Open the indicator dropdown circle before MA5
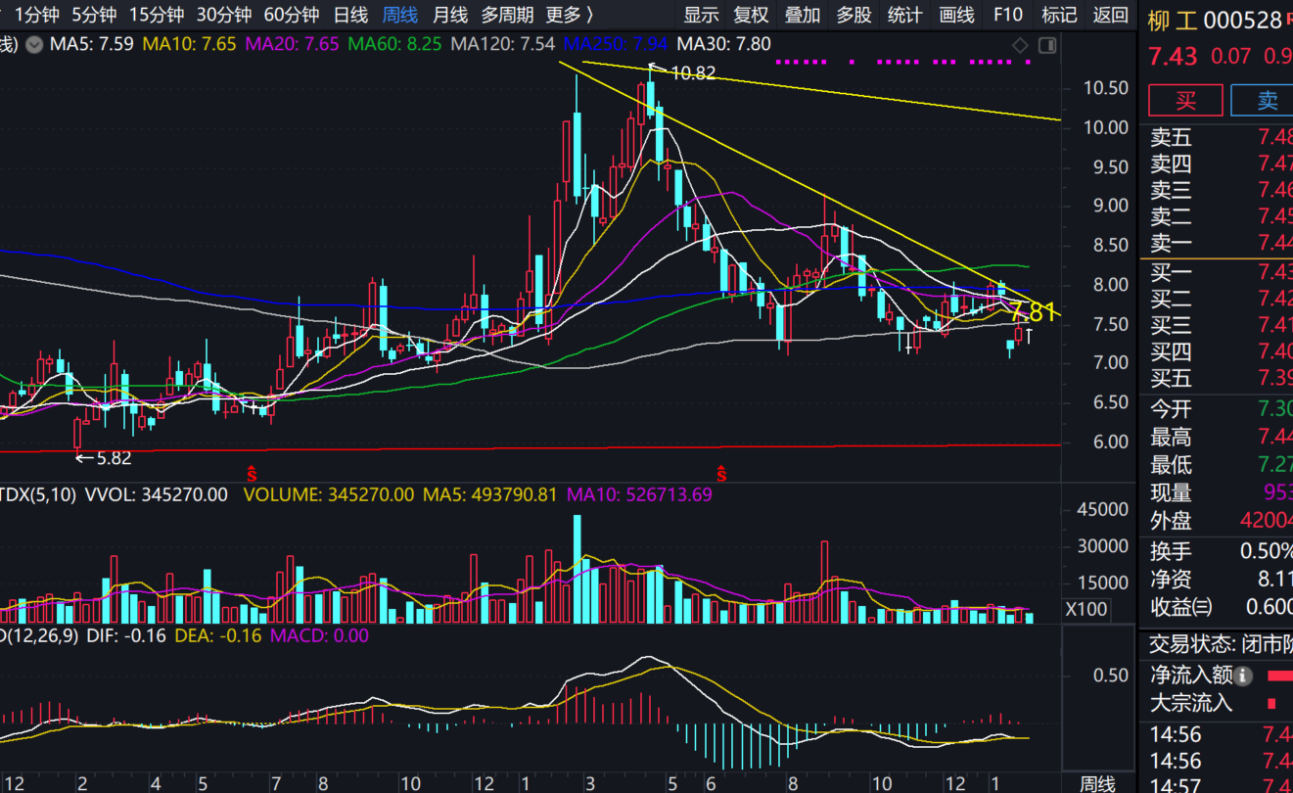 click(x=34, y=44)
